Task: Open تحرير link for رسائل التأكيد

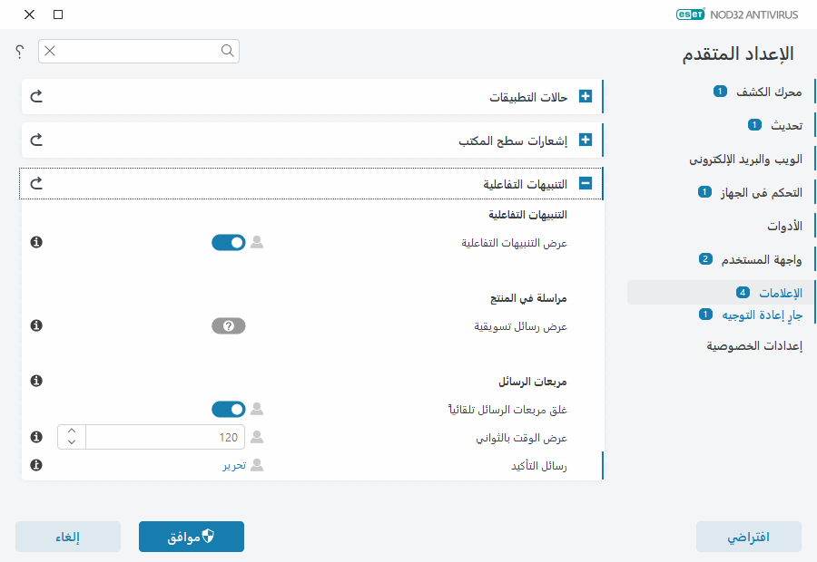Action: coord(234,465)
